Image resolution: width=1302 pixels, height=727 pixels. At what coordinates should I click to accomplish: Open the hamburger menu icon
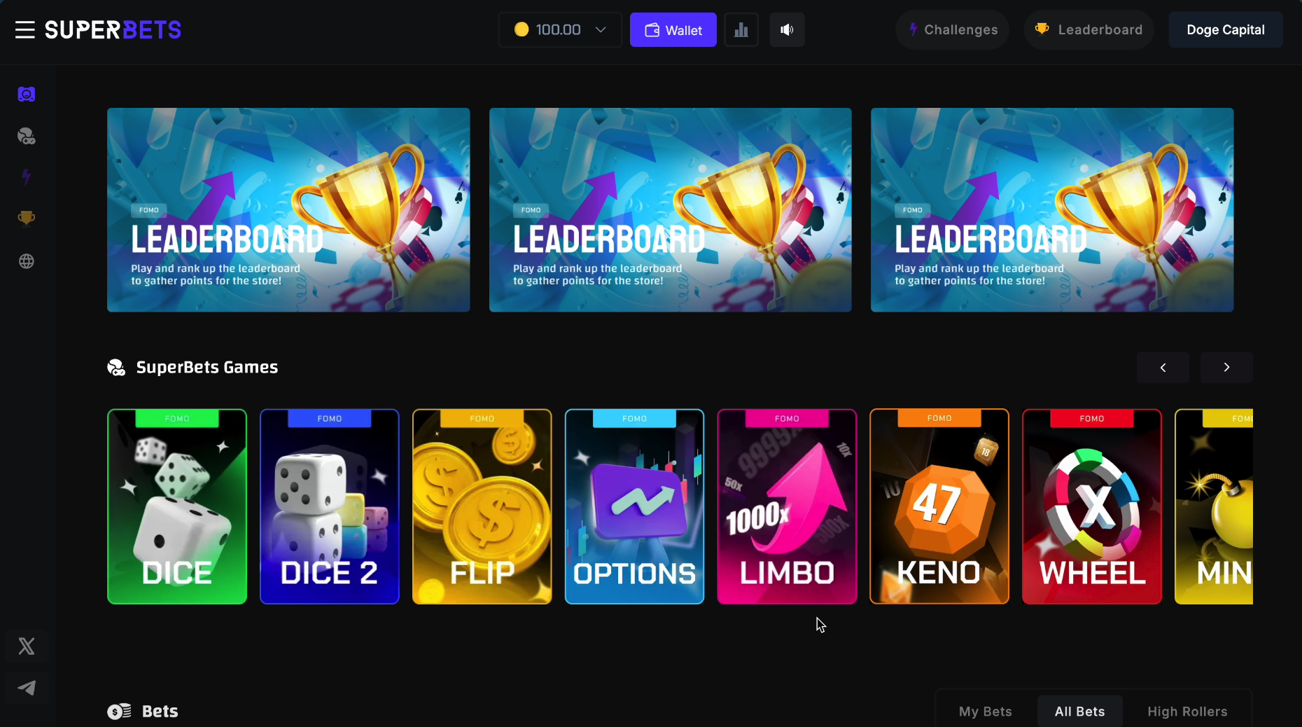coord(25,29)
